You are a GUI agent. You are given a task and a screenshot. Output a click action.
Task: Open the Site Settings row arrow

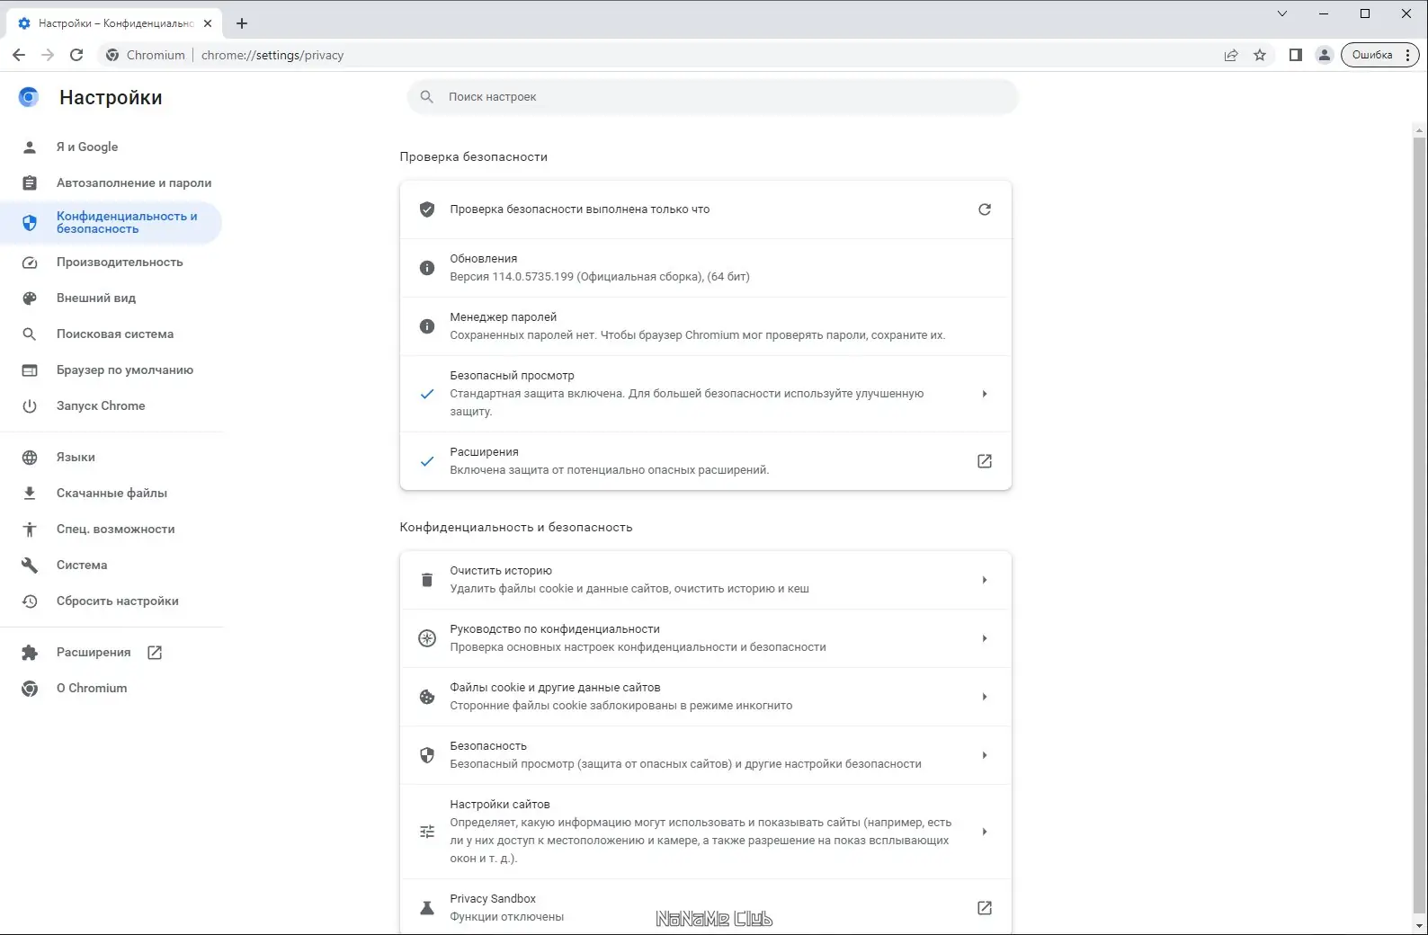pyautogui.click(x=985, y=832)
